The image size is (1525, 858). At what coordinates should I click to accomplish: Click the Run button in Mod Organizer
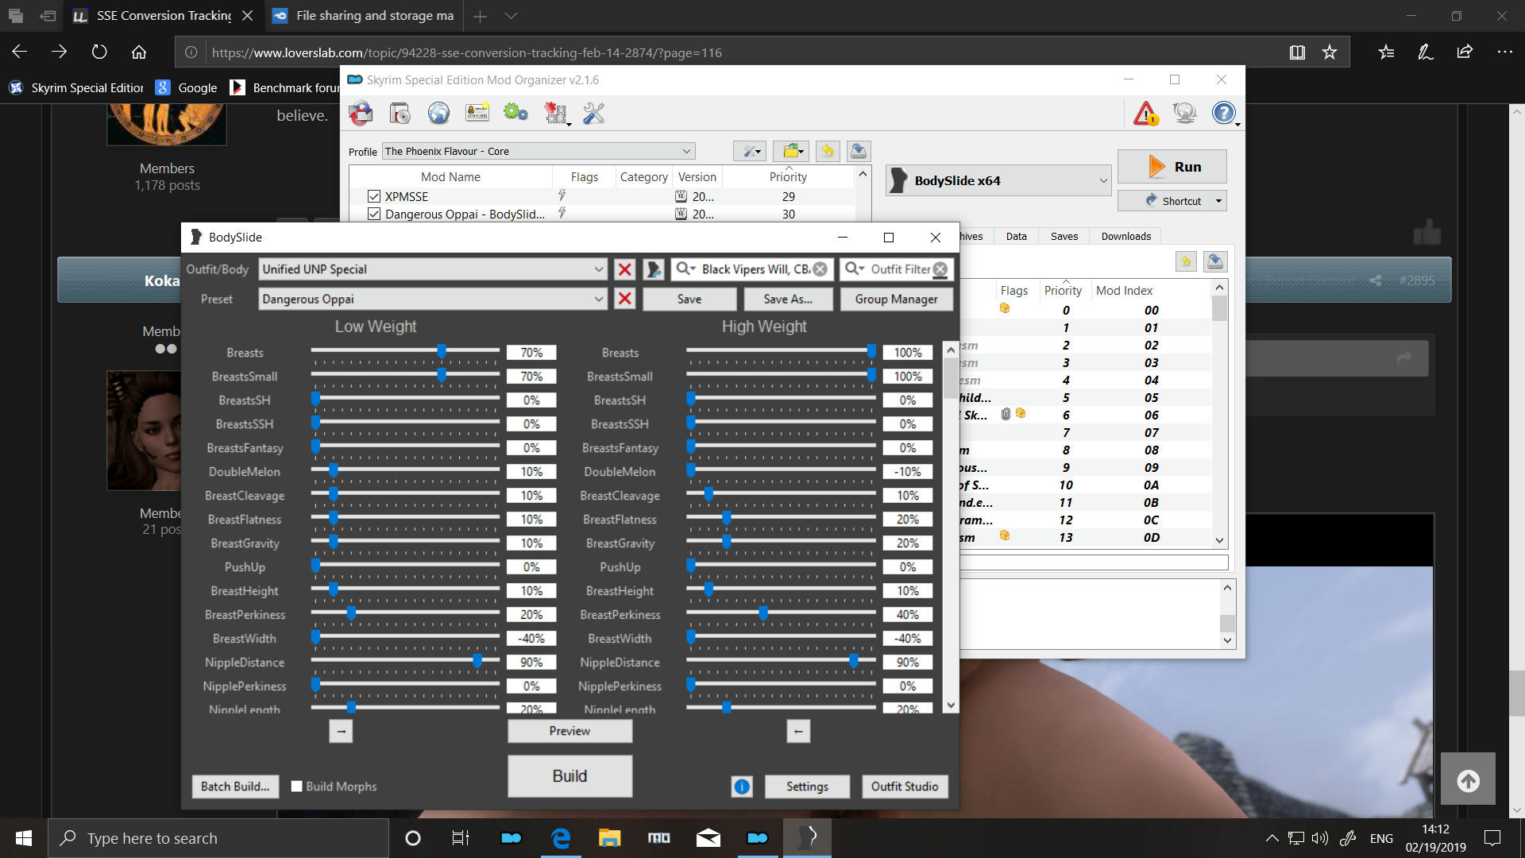(x=1172, y=167)
